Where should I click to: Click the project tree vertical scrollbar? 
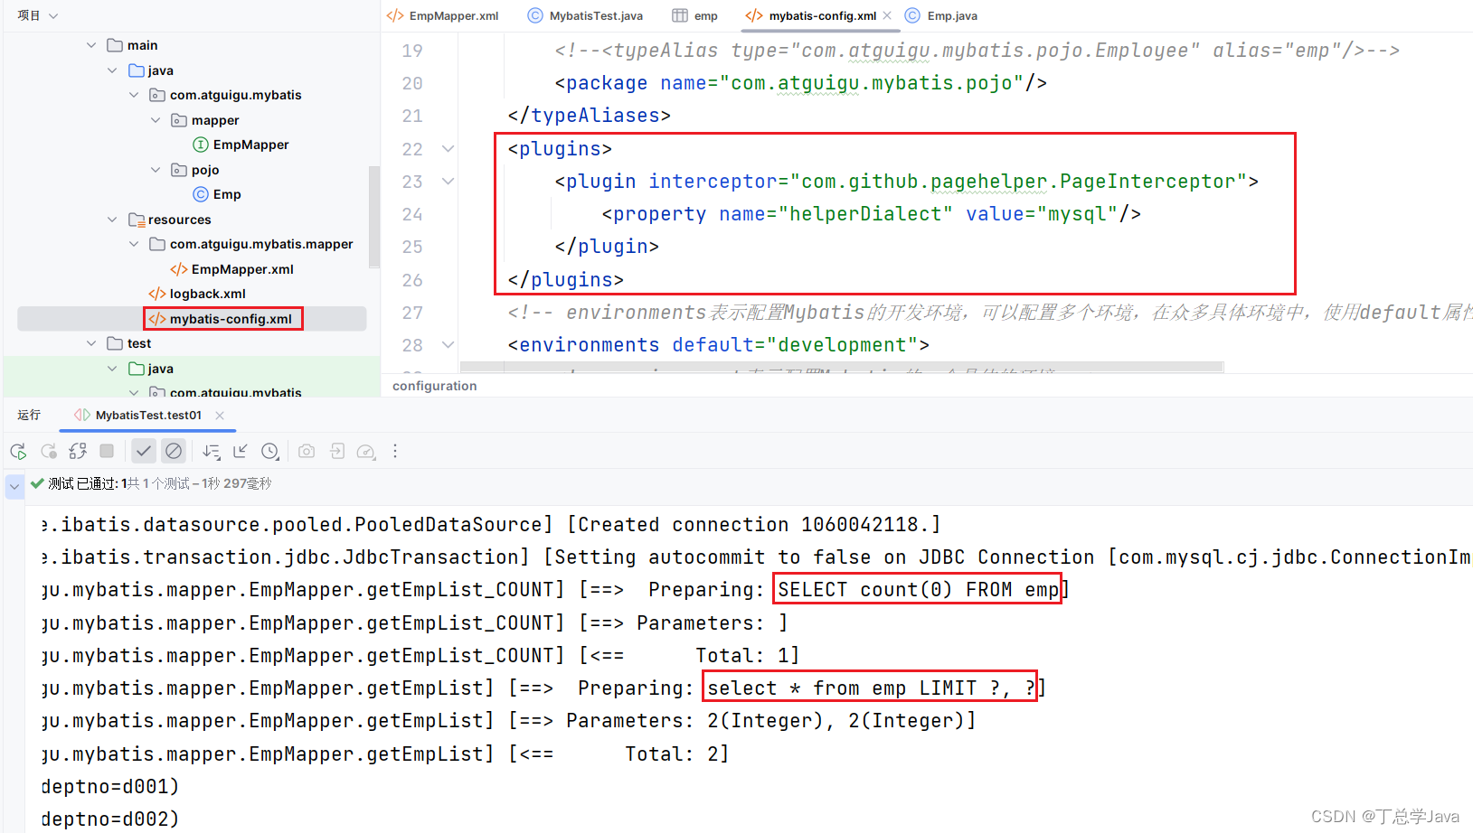tap(374, 217)
